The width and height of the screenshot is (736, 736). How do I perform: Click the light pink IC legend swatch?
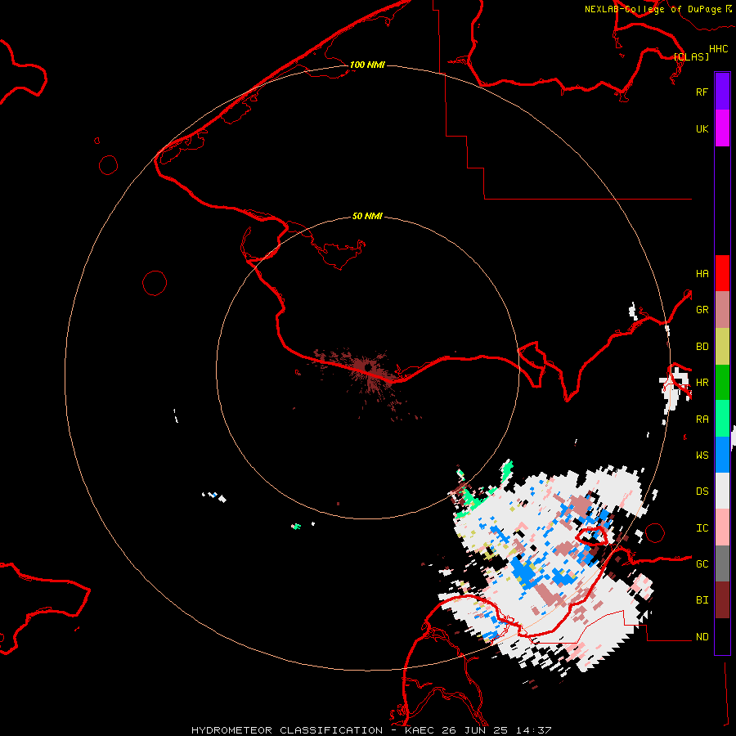(x=722, y=527)
